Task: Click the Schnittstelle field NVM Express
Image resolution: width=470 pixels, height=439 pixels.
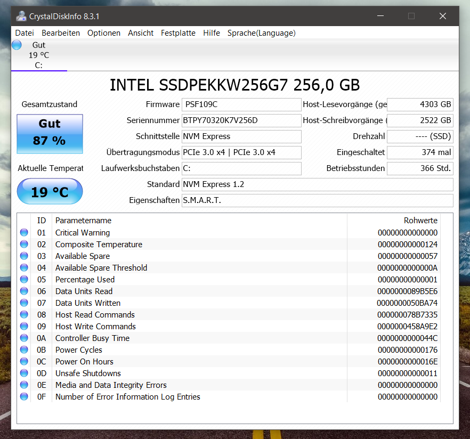Action: tap(241, 136)
